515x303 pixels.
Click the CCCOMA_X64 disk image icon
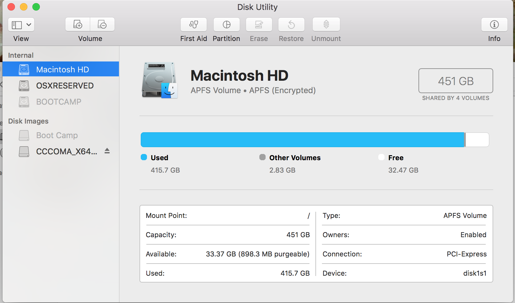24,151
